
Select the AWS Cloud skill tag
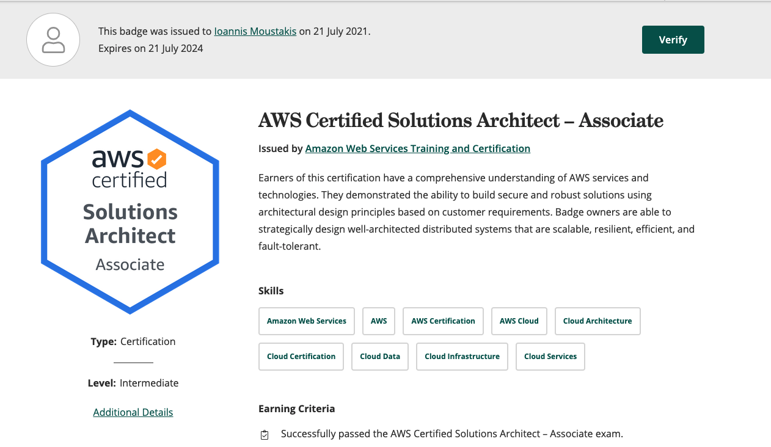[519, 321]
